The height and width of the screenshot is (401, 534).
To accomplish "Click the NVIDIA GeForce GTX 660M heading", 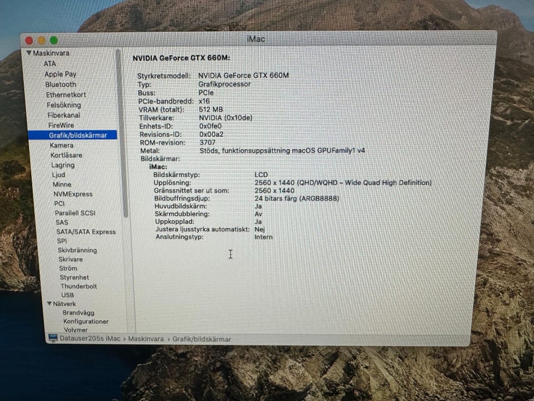I will point(181,58).
